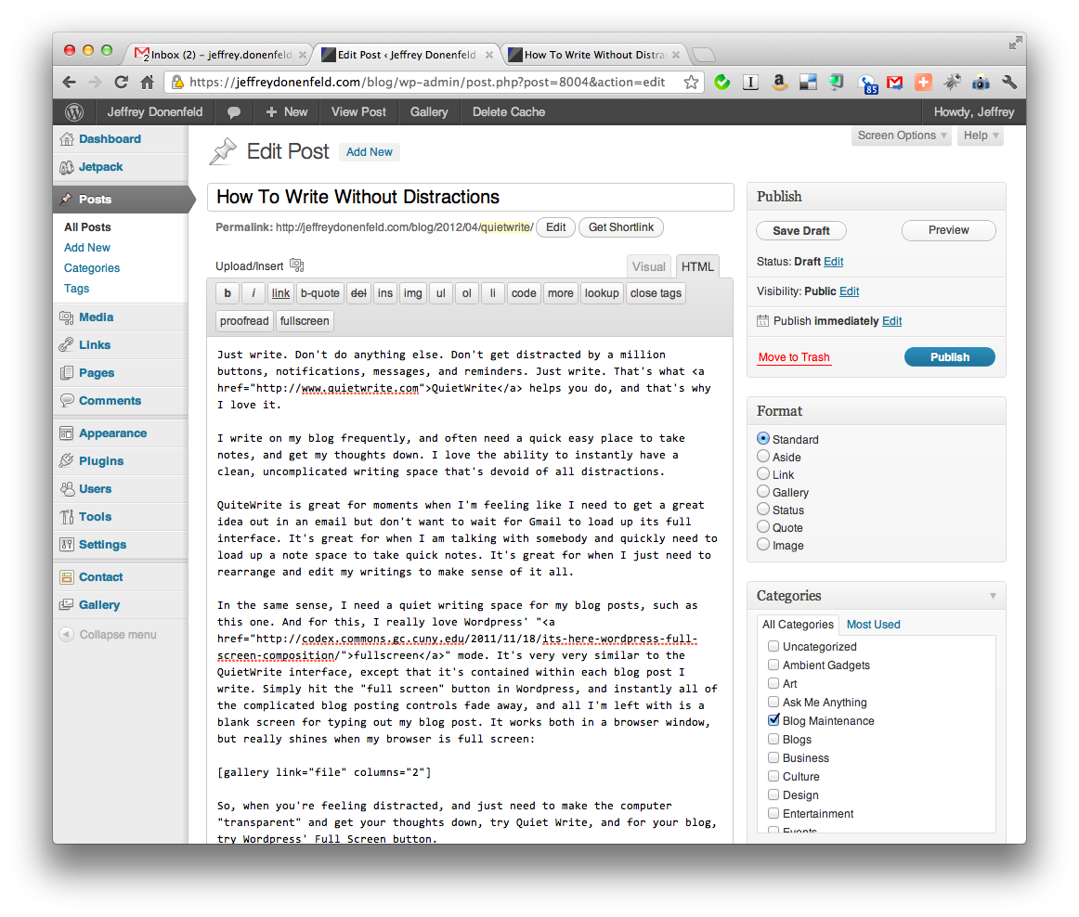Select the Standard post format

[763, 439]
